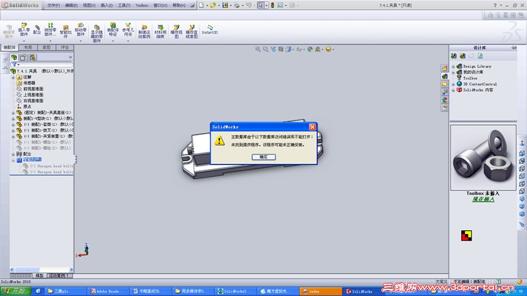Open the FeatureManager design tree tab
The image size is (527, 296).
(x=14, y=57)
